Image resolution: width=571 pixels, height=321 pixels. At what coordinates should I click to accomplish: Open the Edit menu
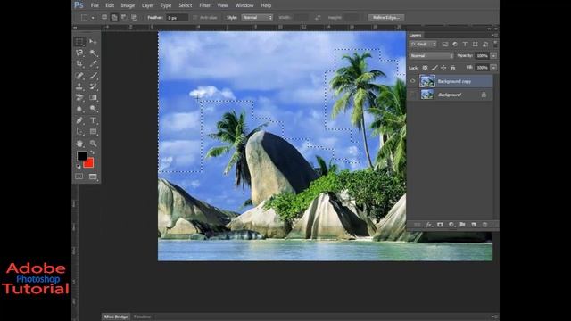[110, 5]
